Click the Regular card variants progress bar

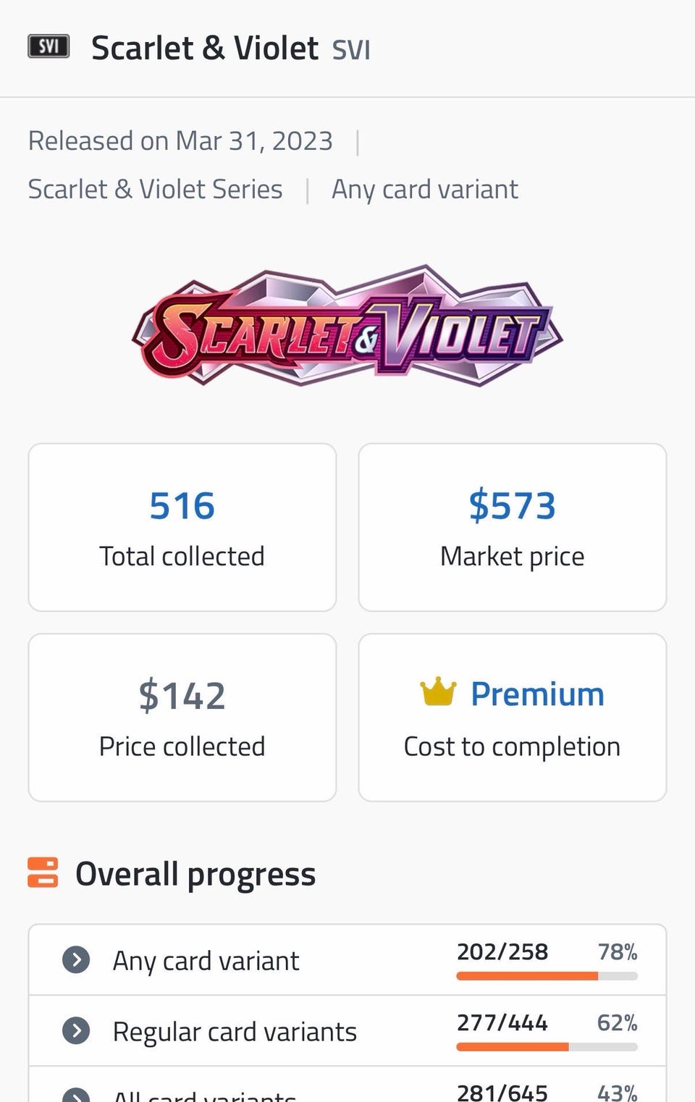pos(547,1046)
